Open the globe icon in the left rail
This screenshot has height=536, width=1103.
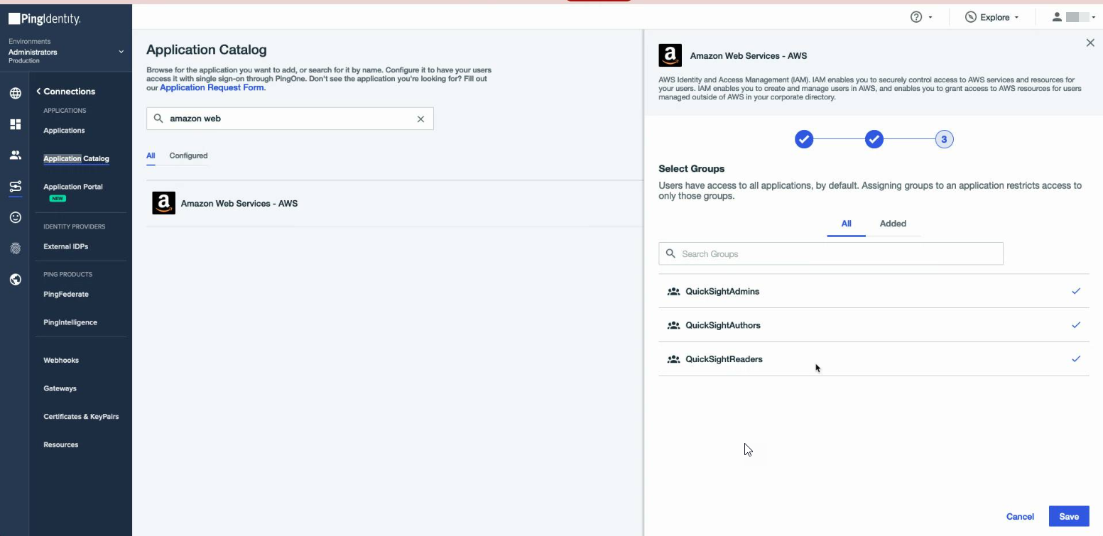tap(15, 93)
